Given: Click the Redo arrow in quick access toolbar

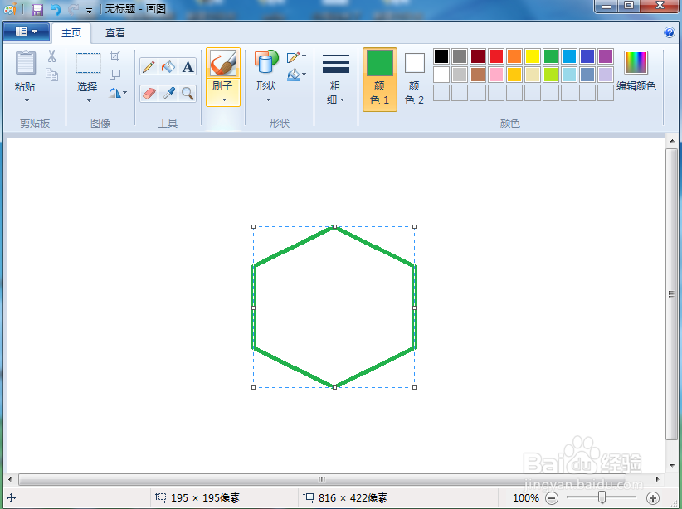Looking at the screenshot, I should pyautogui.click(x=73, y=9).
